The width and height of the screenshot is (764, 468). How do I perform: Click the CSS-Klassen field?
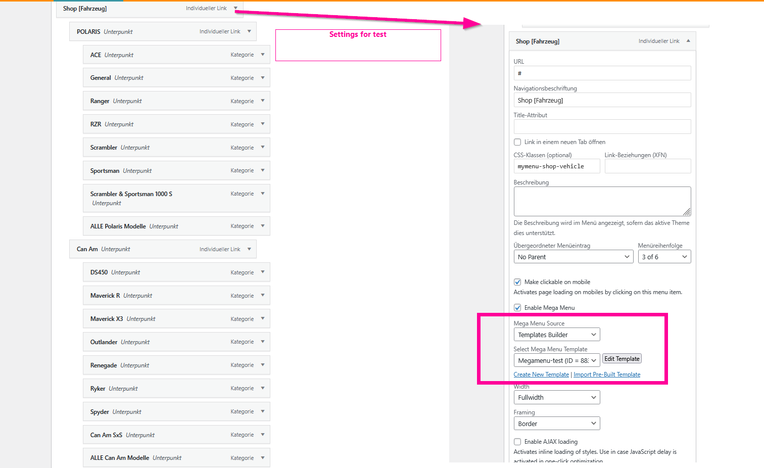(557, 166)
